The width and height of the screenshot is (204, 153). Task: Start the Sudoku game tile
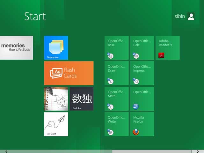click(x=82, y=98)
